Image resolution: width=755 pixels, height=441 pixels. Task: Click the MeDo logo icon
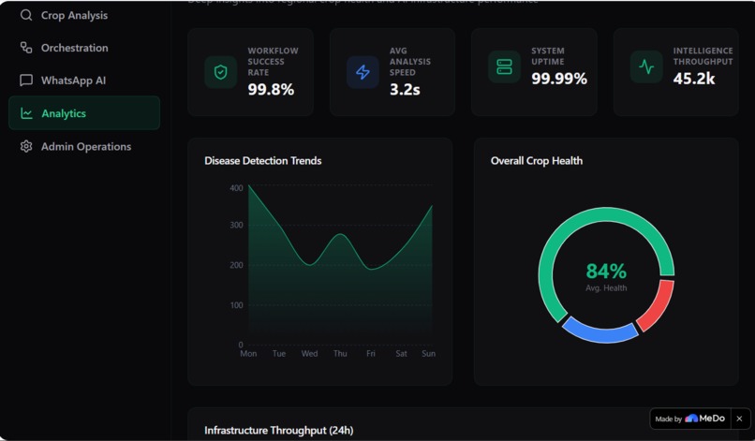691,418
